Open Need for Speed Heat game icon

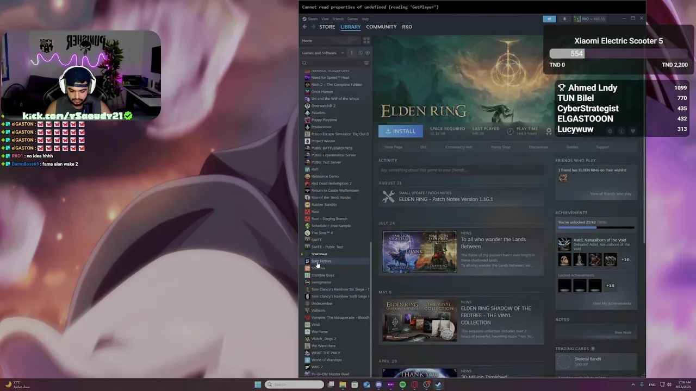click(x=307, y=78)
